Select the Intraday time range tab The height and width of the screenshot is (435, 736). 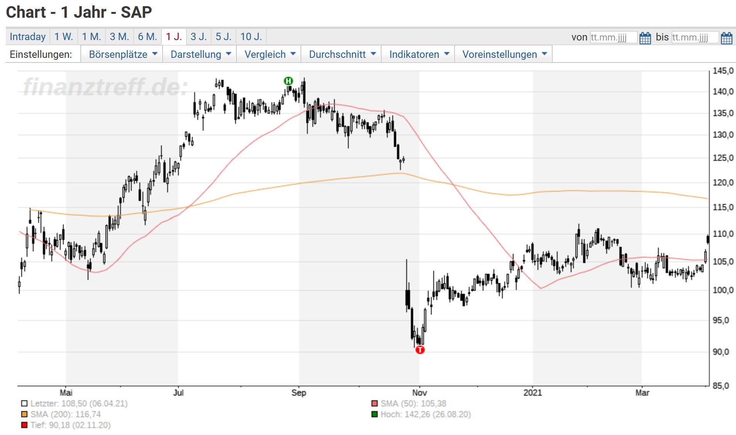(x=27, y=37)
